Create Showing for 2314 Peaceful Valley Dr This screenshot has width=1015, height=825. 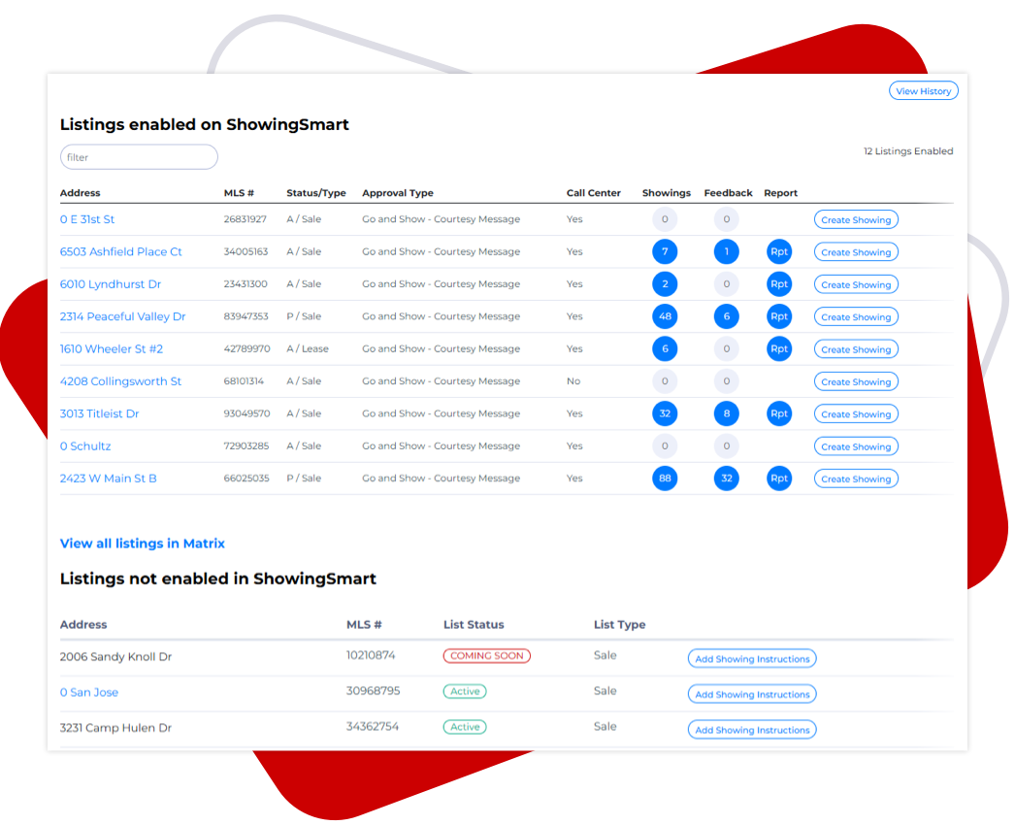click(856, 317)
